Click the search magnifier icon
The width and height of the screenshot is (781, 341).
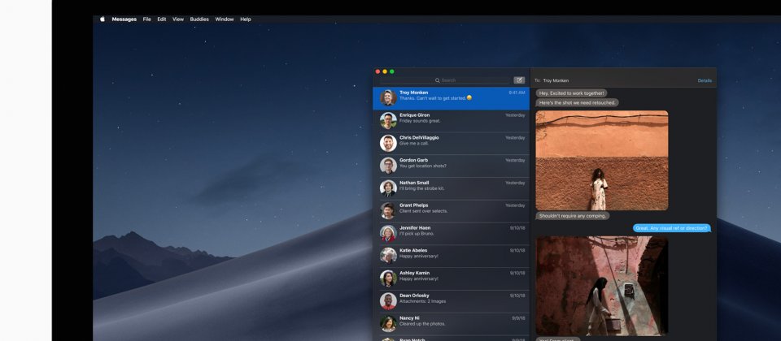[438, 80]
